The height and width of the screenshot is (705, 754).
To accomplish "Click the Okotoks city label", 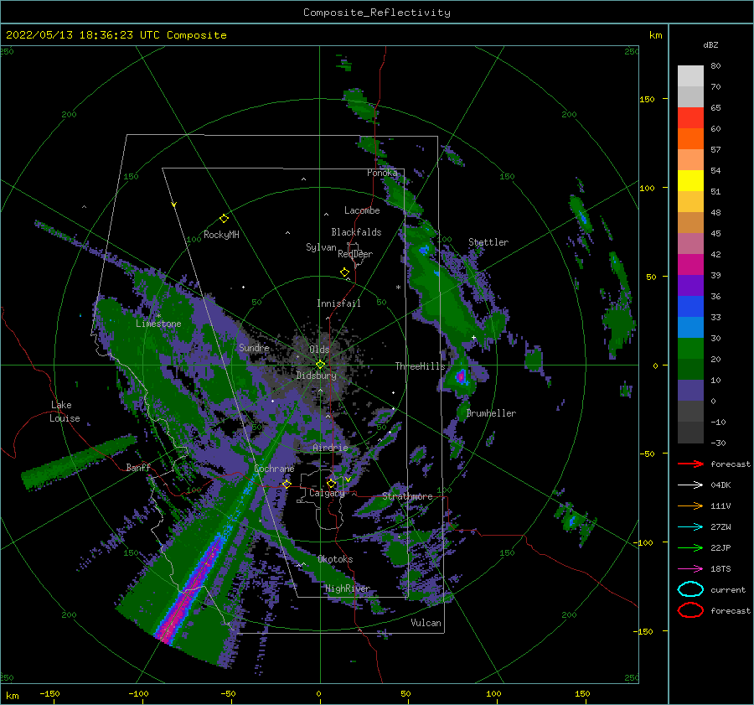I will click(x=335, y=559).
